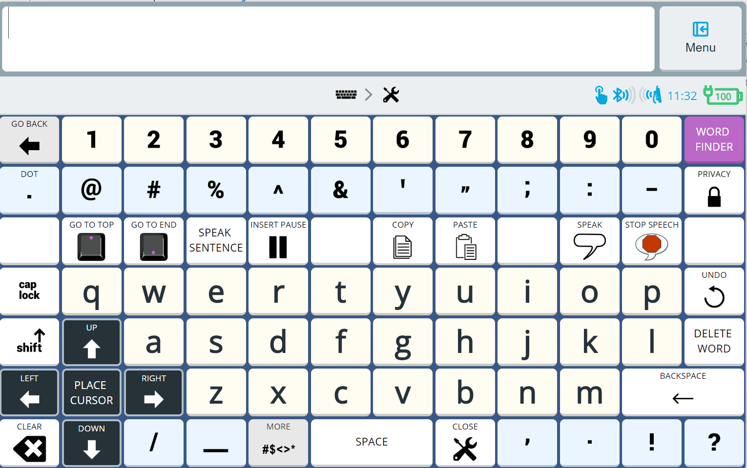Viewport: 747px width, 468px height.
Task: Open the Bluetooth status icon
Action: 624,95
